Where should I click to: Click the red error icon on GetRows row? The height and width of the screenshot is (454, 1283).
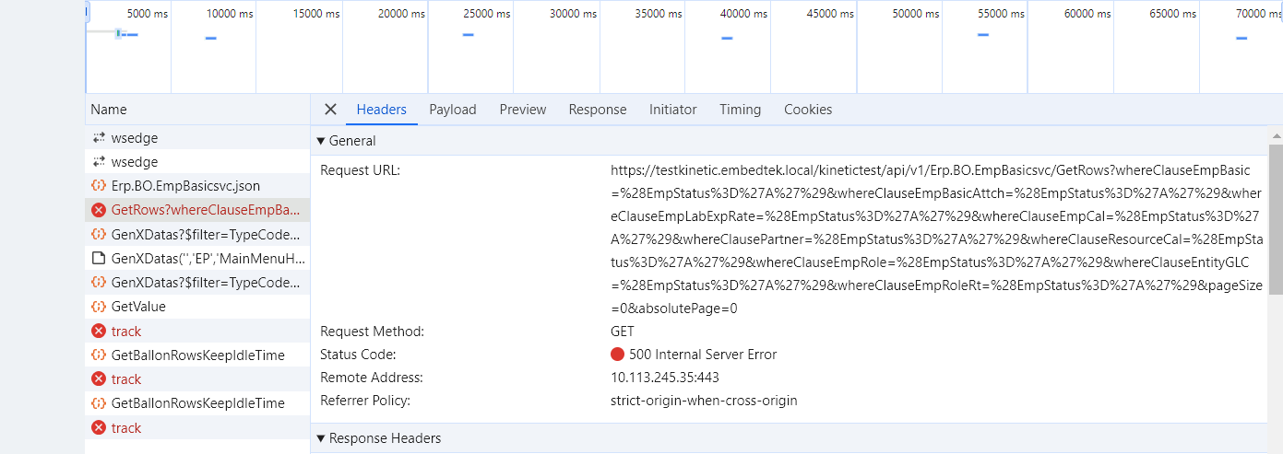(x=99, y=210)
